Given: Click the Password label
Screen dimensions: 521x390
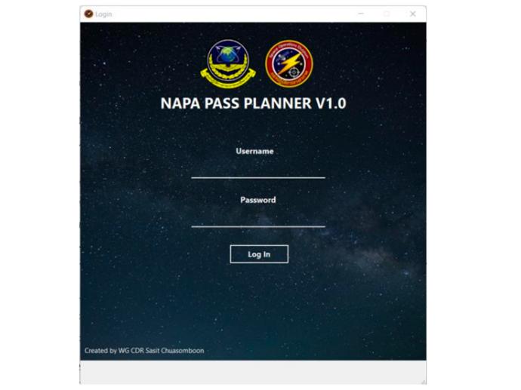Looking at the screenshot, I should (x=257, y=200).
